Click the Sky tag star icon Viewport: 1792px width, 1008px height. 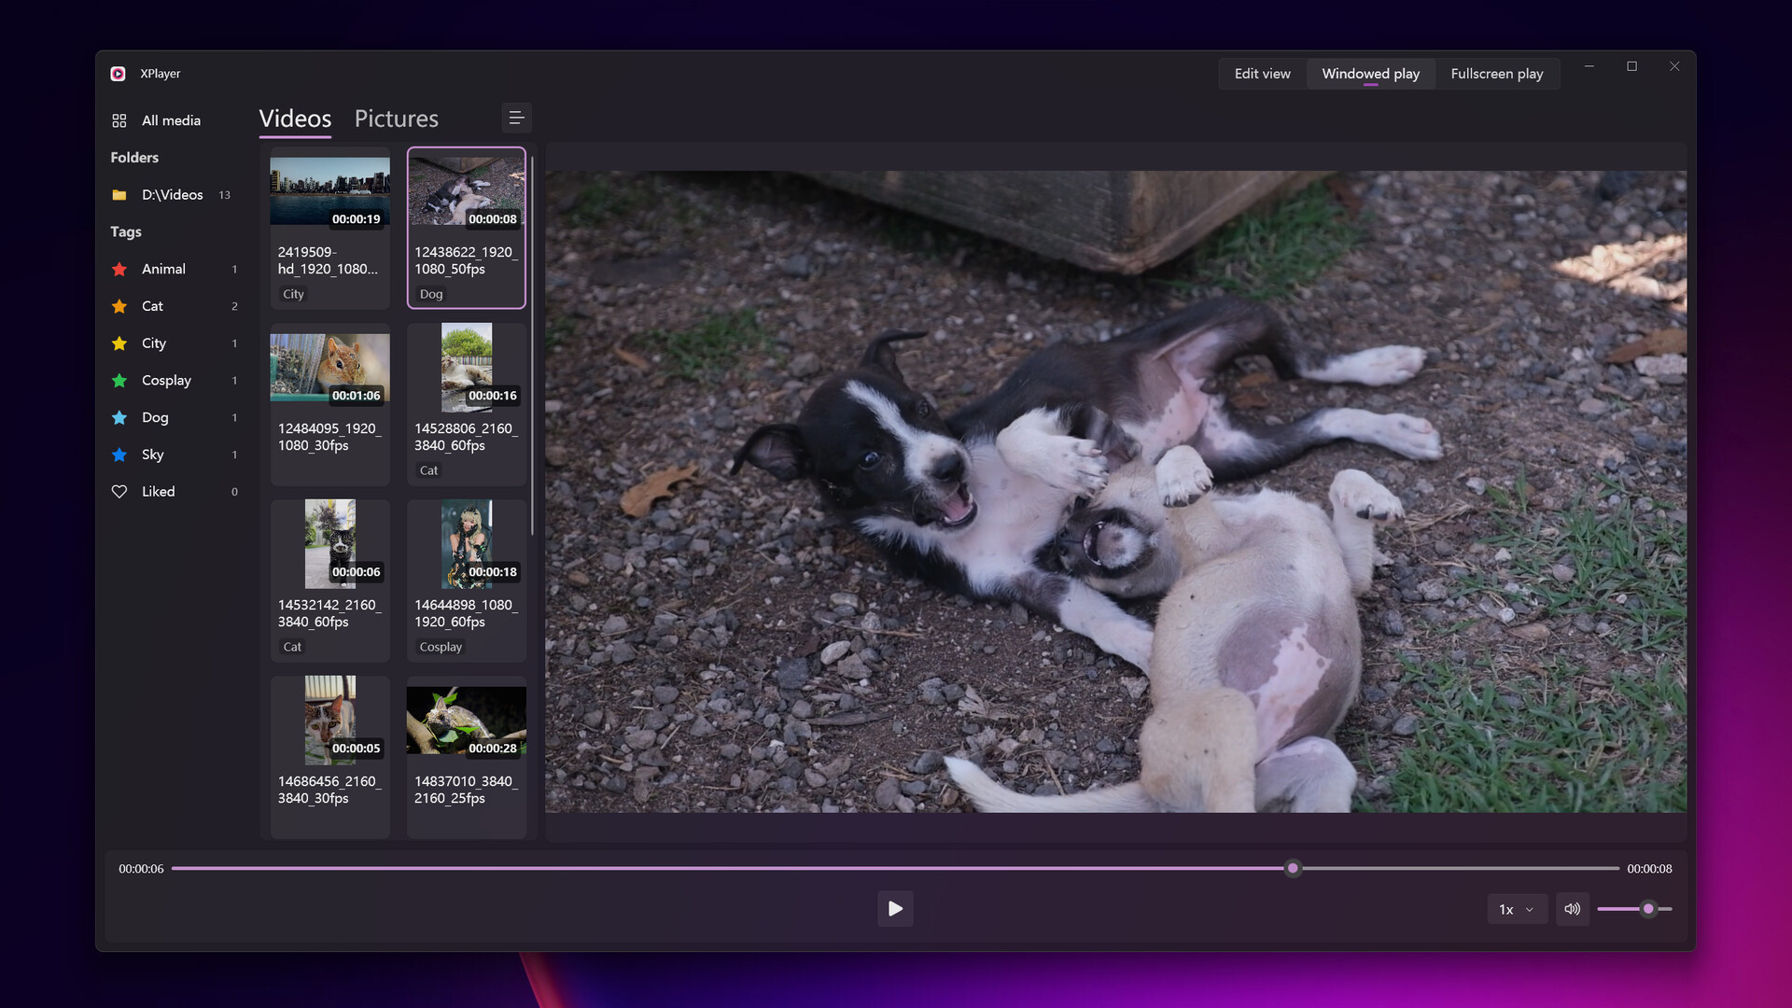pos(119,455)
